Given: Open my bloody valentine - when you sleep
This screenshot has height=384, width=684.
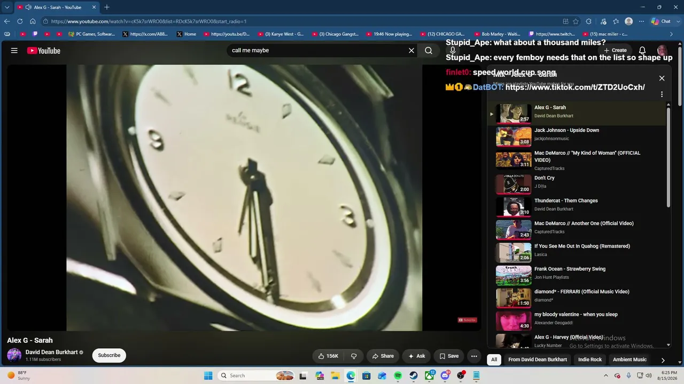Looking at the screenshot, I should coord(576,315).
